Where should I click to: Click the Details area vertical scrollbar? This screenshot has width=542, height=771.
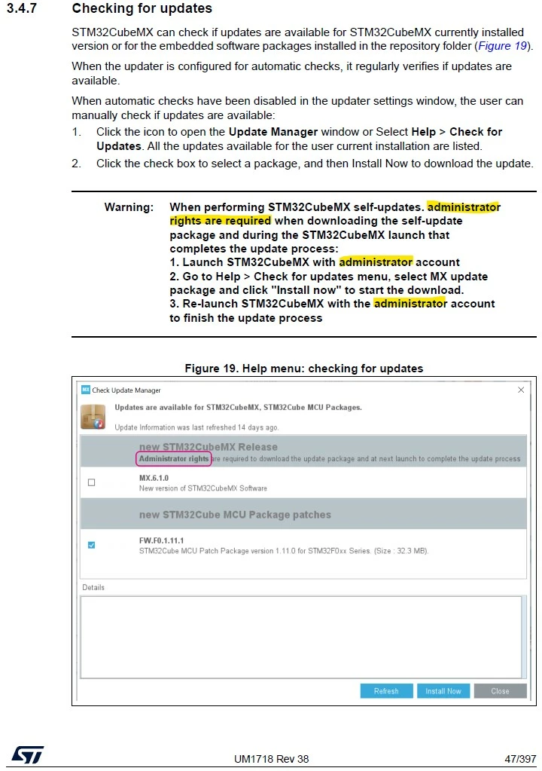524,638
